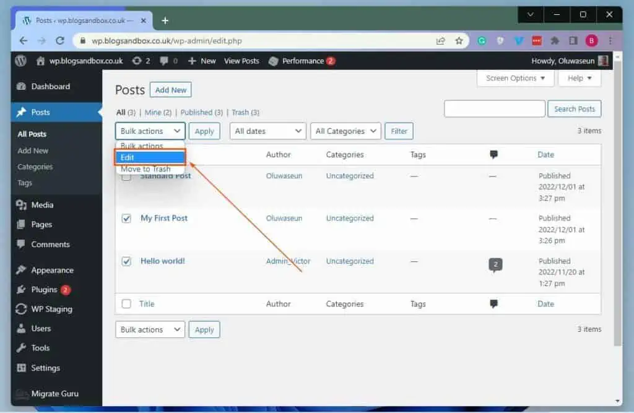634x413 pixels.
Task: Uncheck the My First Post checkbox
Action: [x=126, y=219]
